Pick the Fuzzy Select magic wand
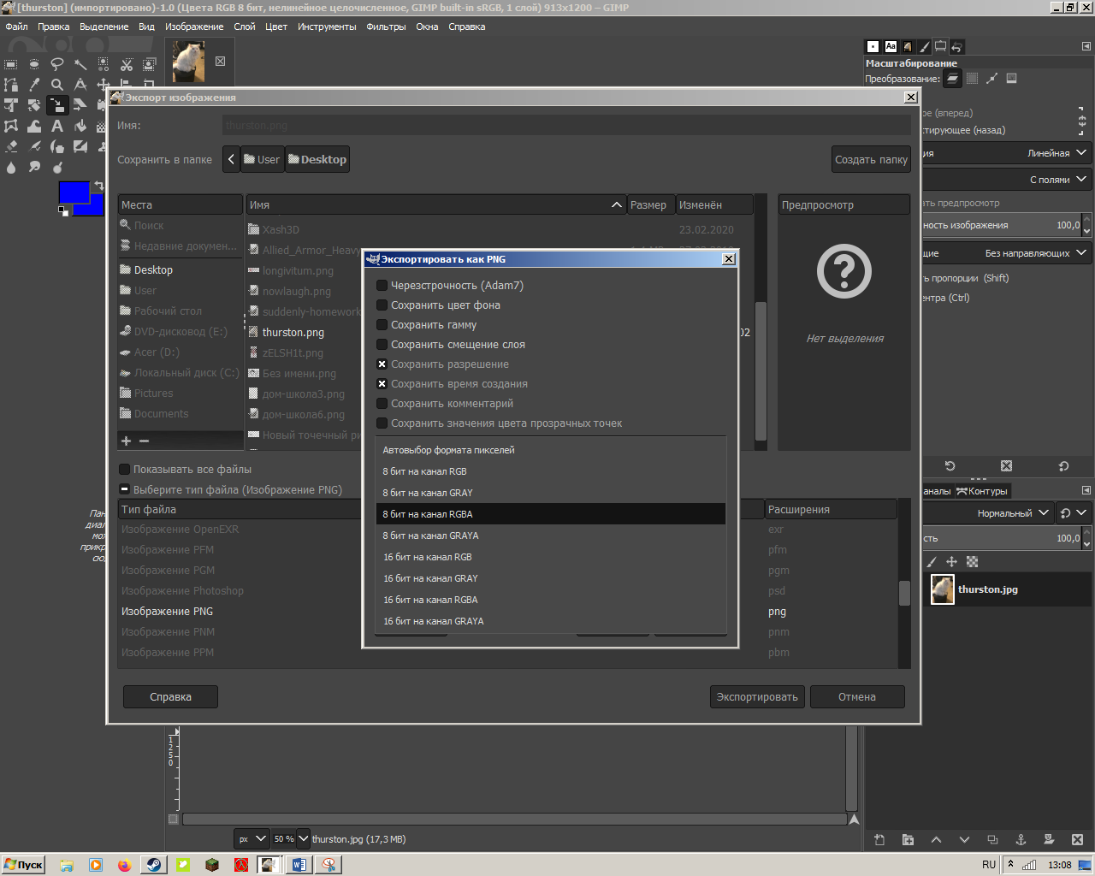The image size is (1095, 876). tap(80, 64)
